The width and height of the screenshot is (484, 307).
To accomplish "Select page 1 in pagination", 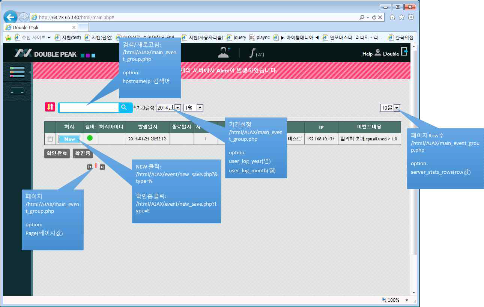I will [96, 166].
